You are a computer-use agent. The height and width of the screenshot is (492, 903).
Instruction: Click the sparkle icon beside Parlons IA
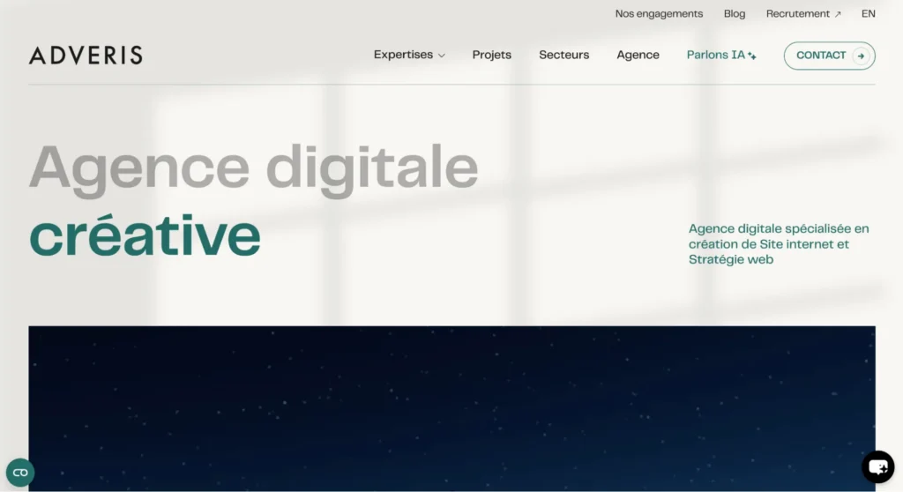pyautogui.click(x=752, y=56)
